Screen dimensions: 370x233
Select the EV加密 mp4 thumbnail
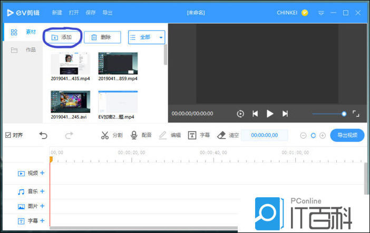coord(118,102)
